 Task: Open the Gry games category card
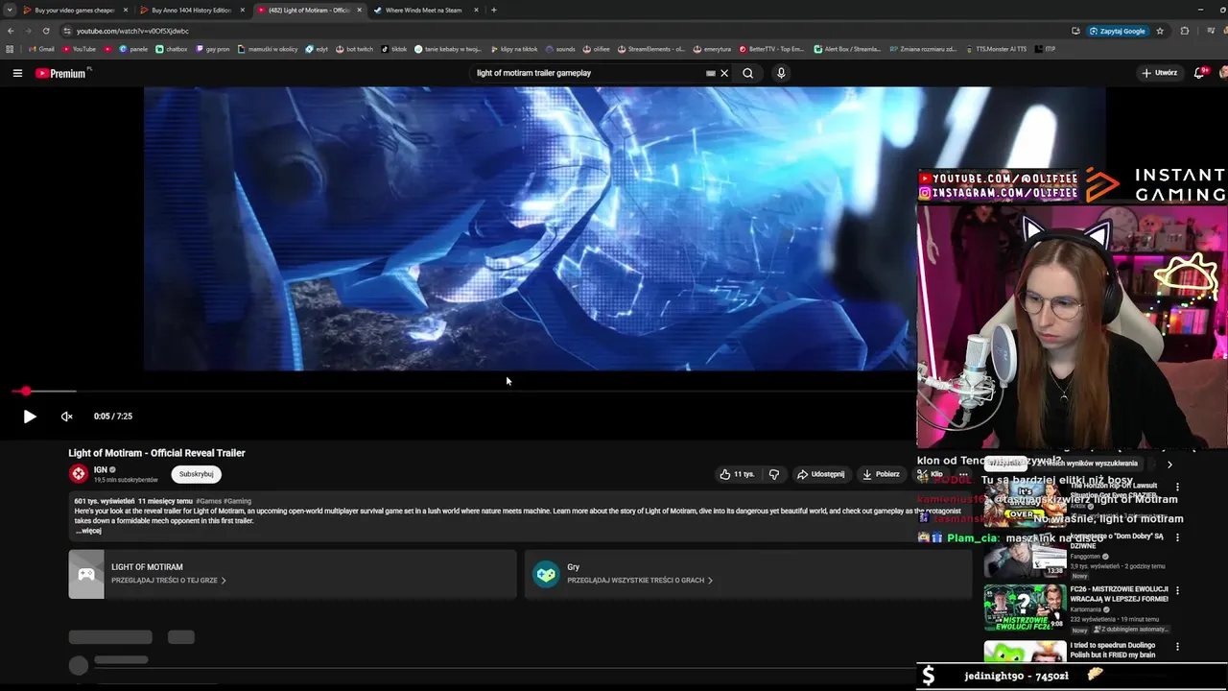click(748, 574)
